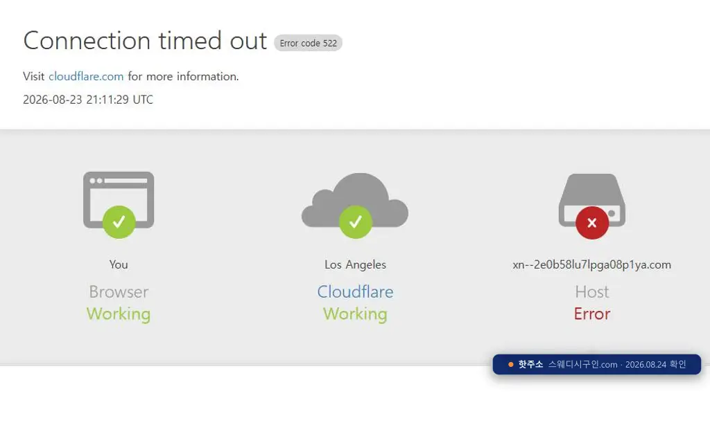Image resolution: width=710 pixels, height=443 pixels.
Task: Click the Connection timed out heading
Action: (x=145, y=41)
